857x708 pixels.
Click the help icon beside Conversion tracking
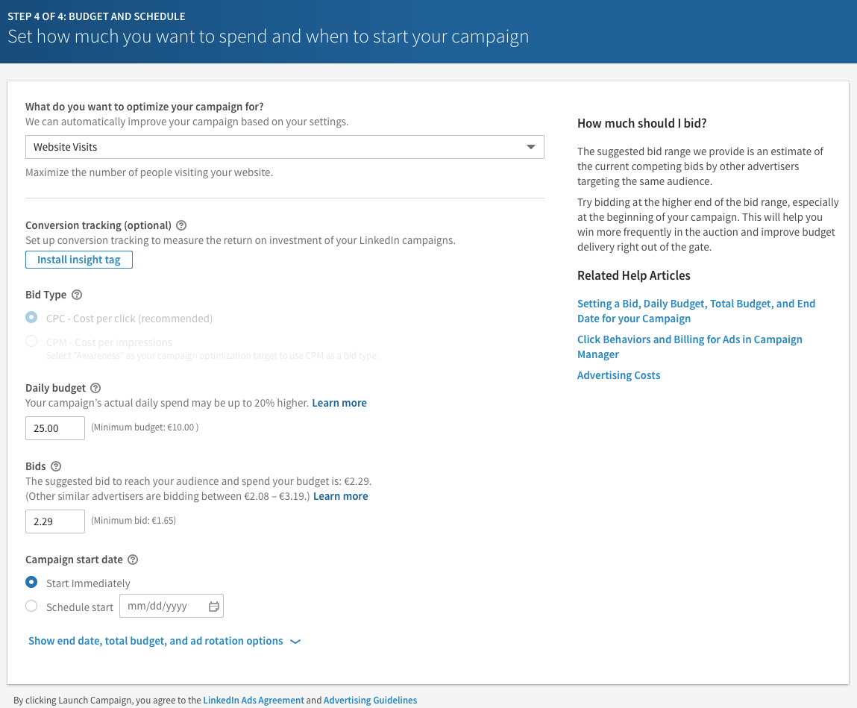click(x=181, y=225)
